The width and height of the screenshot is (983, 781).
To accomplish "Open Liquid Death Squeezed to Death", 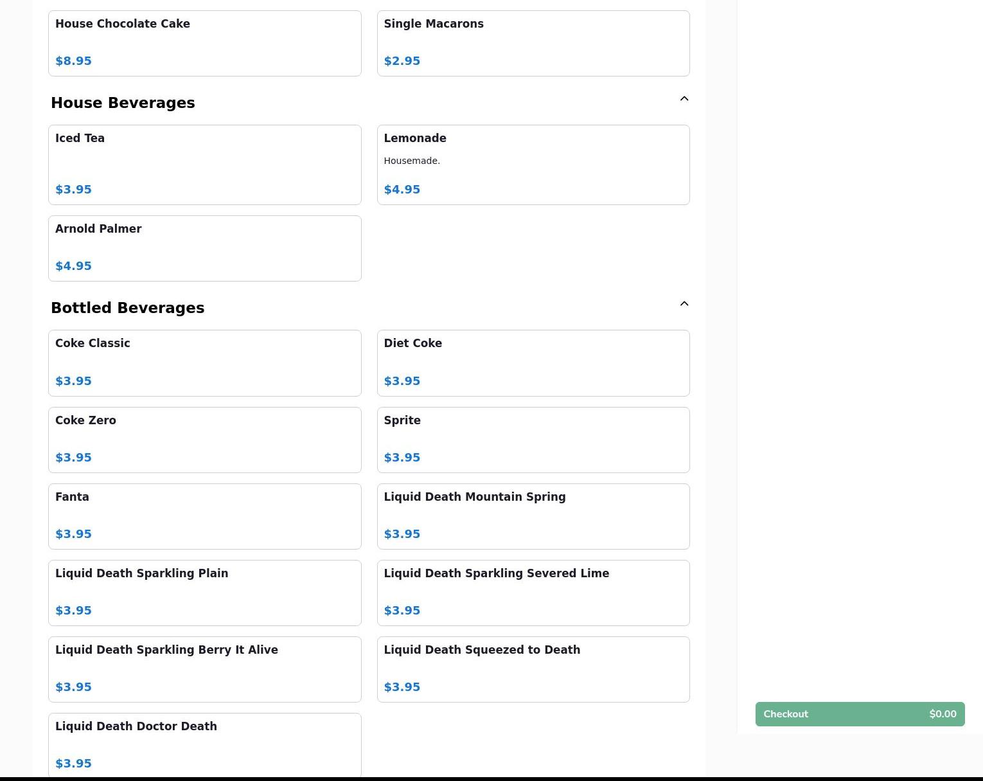I will click(x=533, y=669).
